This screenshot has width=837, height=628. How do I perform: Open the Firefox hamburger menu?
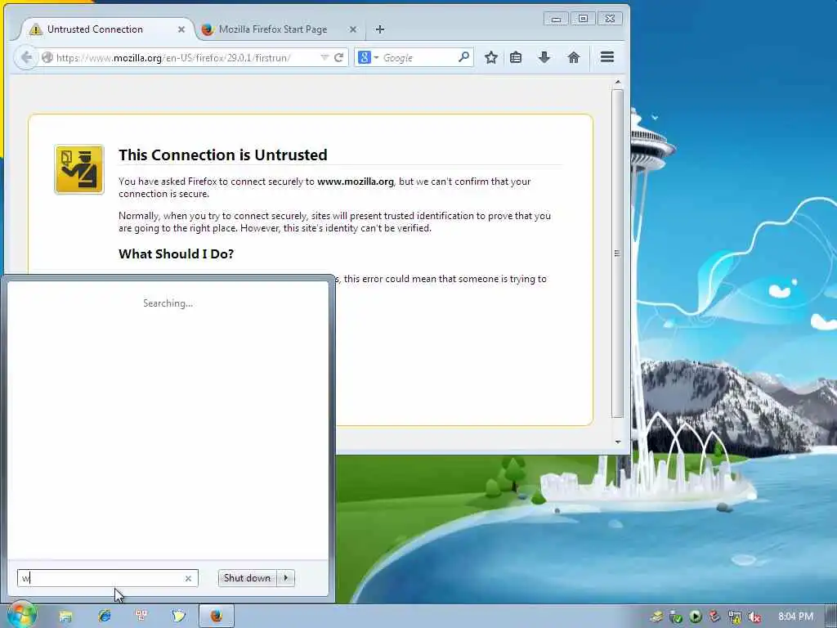click(x=607, y=57)
